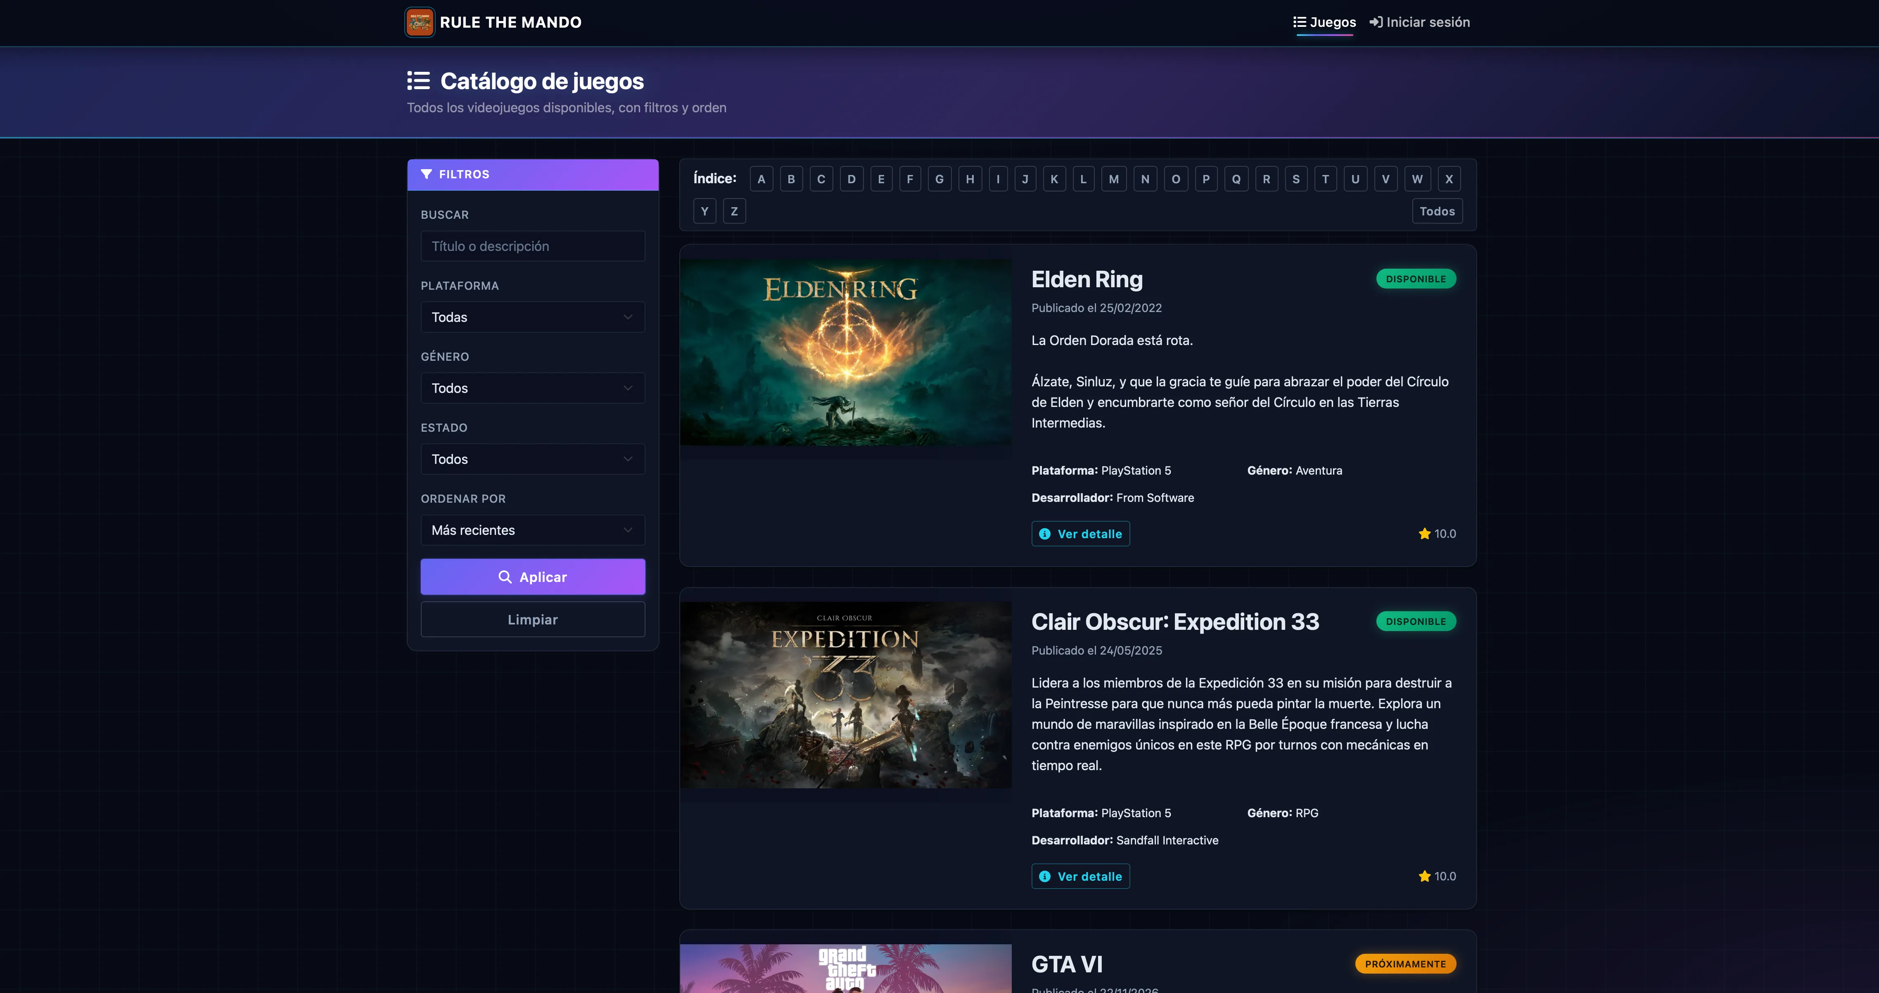Open the Elden Ring cover image
This screenshot has height=993, width=1879.
pyautogui.click(x=845, y=353)
